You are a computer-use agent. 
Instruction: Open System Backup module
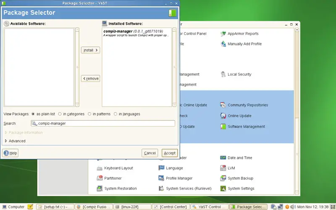coord(237,178)
